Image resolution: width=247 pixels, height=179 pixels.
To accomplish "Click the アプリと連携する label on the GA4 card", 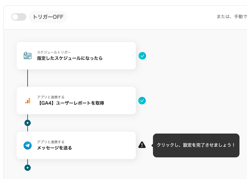I will [50, 97].
